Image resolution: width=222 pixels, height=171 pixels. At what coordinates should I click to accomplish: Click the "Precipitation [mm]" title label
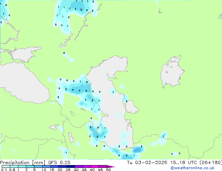click(x=22, y=163)
